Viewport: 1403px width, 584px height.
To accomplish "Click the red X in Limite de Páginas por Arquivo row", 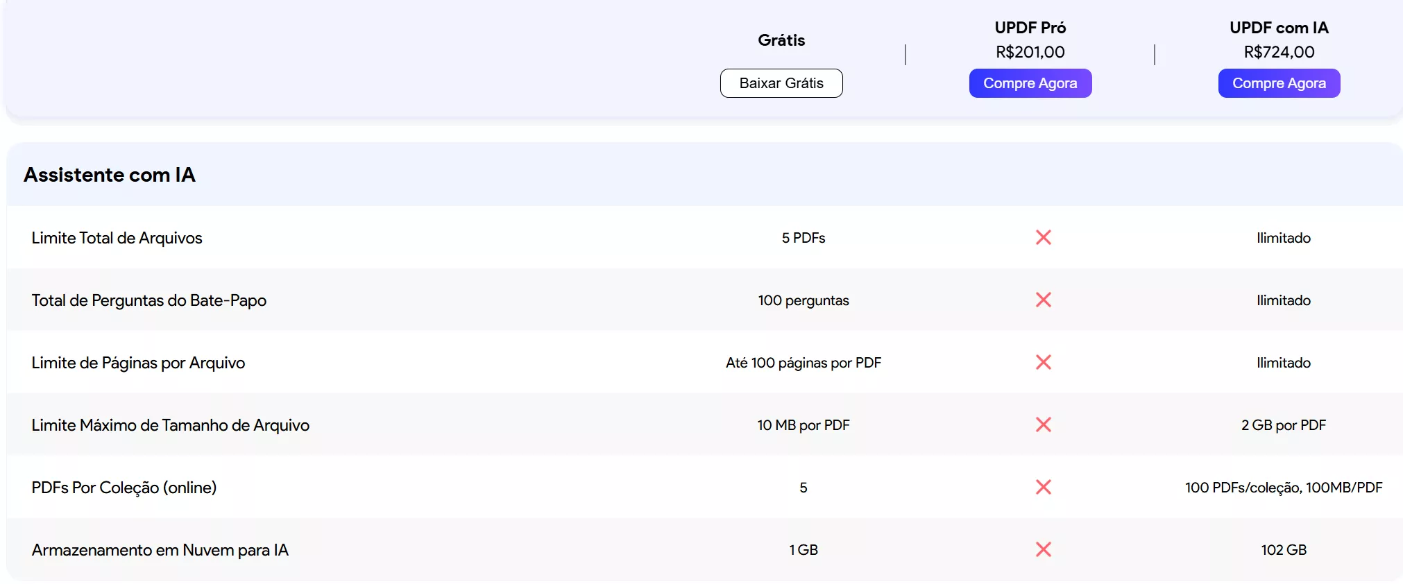I will [1043, 362].
